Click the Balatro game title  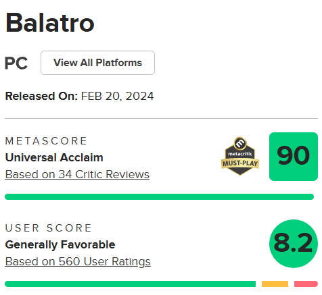[49, 23]
